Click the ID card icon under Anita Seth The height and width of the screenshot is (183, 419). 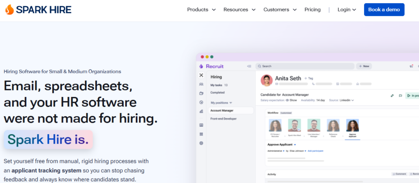[338, 84]
